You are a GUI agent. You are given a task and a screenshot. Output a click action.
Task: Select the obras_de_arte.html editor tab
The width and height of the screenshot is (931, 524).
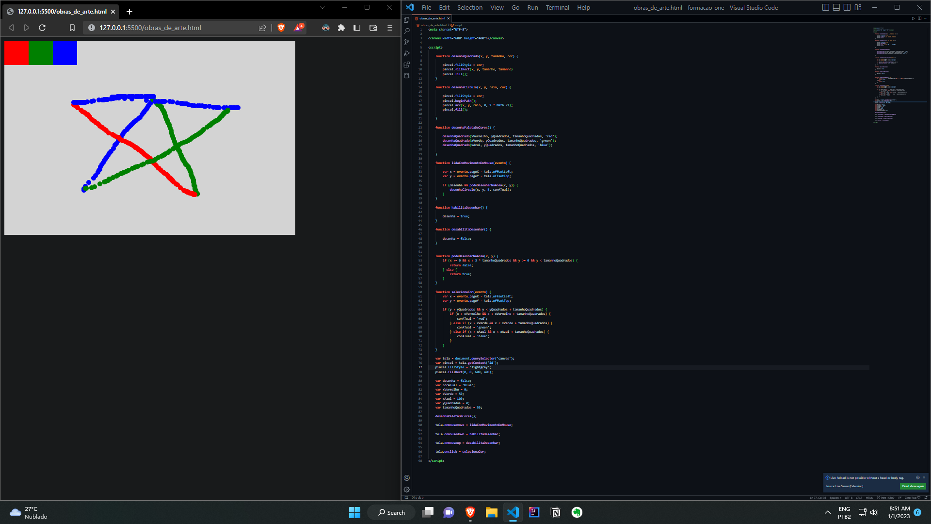tap(432, 18)
